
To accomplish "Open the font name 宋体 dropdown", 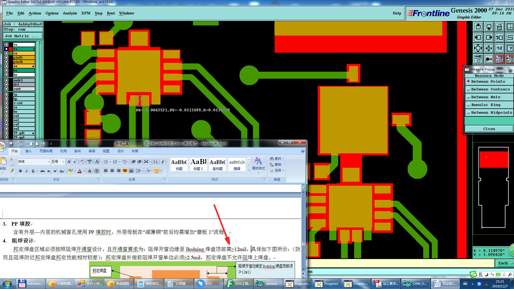I will [x=49, y=162].
